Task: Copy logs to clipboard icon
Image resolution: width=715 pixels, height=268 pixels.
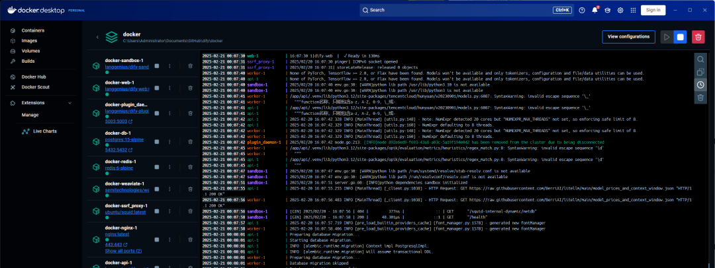Action: (700, 72)
